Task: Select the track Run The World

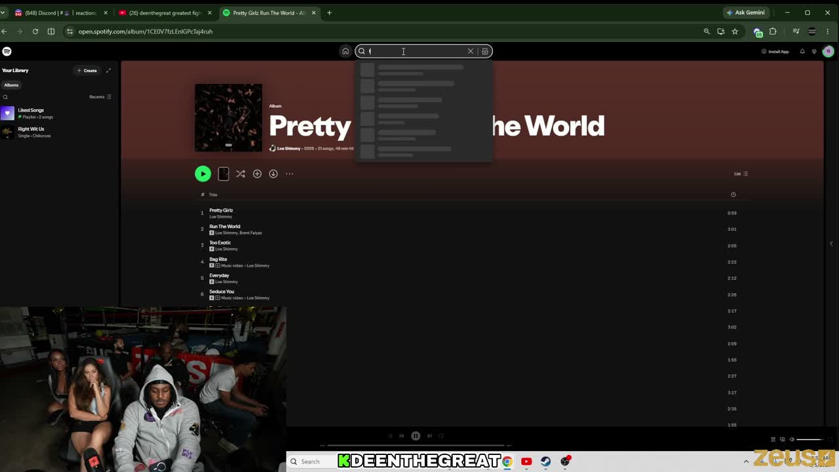Action: coord(225,227)
